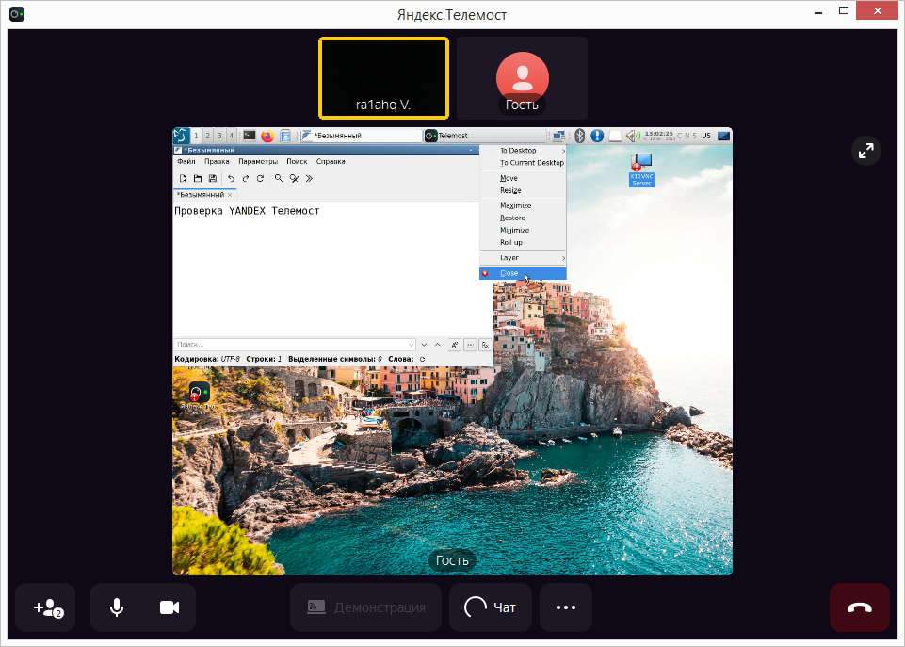The width and height of the screenshot is (905, 647).
Task: Toggle the match case search option
Action: coord(455,345)
